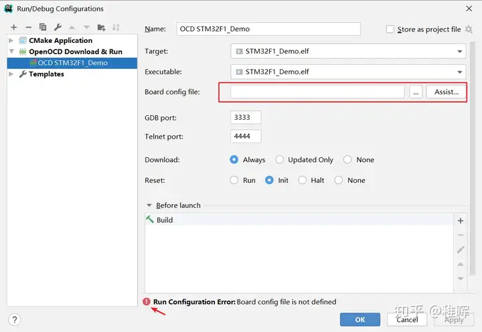Click the red Run Configuration Error icon
Viewport: 482px width, 332px height.
[147, 302]
